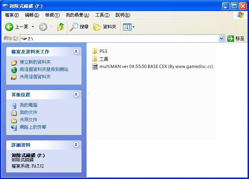Collapse the 檔案及資料夾工作 panel

(76, 51)
